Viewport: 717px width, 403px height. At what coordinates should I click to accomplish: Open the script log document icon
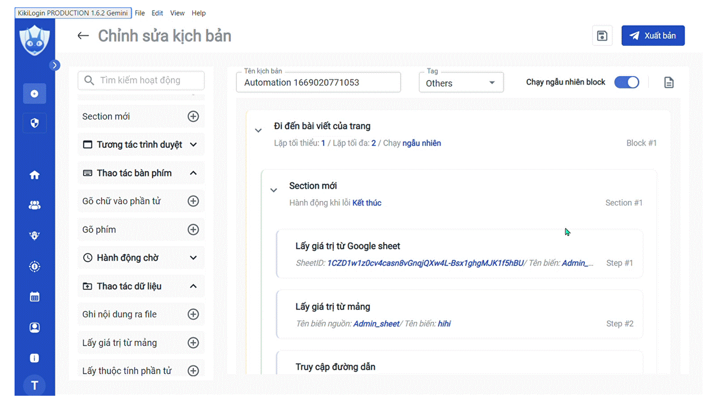[x=669, y=82]
